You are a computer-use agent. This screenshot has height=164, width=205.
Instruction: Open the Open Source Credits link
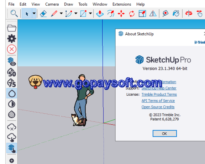click(158, 107)
